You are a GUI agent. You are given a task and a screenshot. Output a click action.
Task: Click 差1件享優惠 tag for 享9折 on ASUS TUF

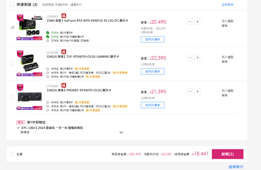pyautogui.click(x=82, y=69)
